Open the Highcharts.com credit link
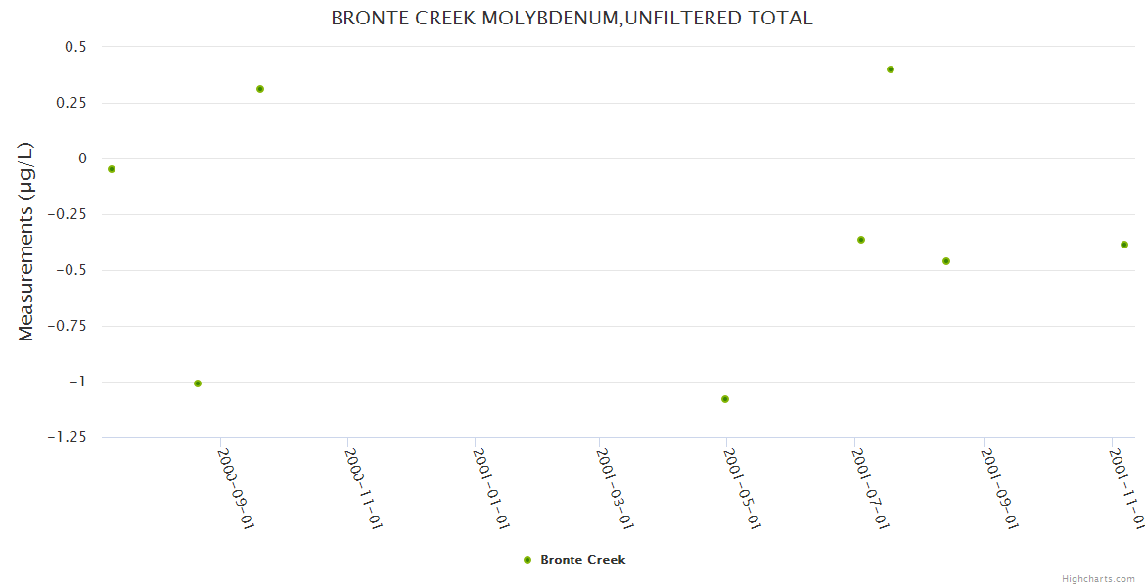The height and width of the screenshot is (587, 1145). [x=1099, y=578]
